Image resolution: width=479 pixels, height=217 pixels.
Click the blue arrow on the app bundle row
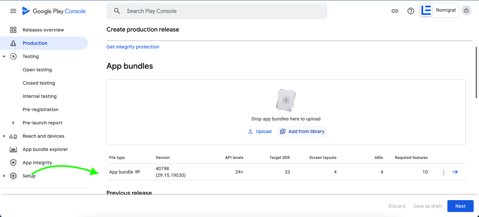(x=455, y=172)
